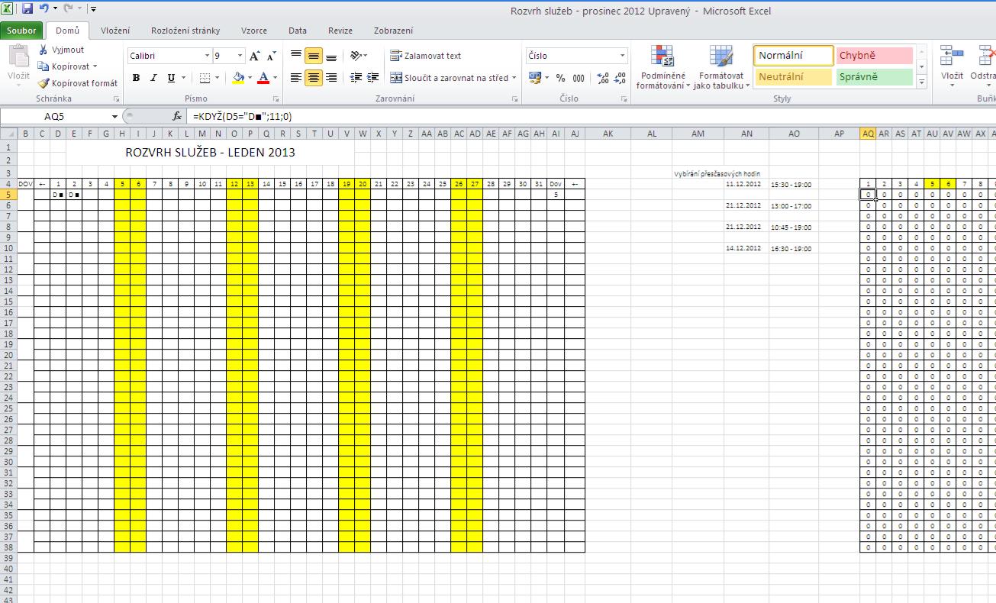Open the font color dropdown arrow
Image resolution: width=996 pixels, height=603 pixels.
pyautogui.click(x=275, y=78)
